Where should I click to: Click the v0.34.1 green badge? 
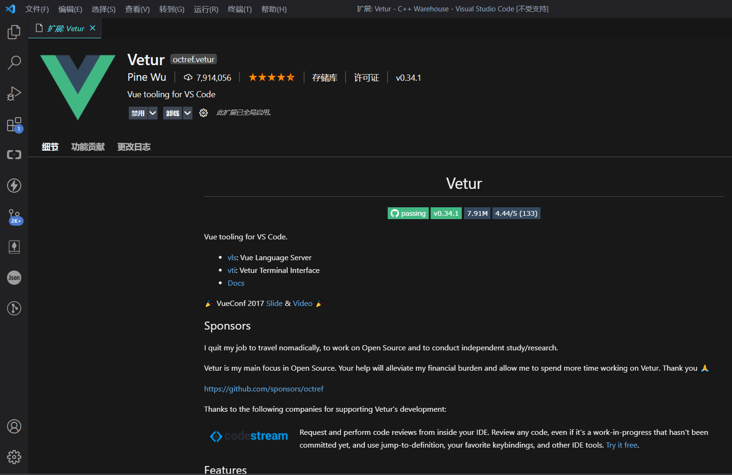pyautogui.click(x=446, y=213)
